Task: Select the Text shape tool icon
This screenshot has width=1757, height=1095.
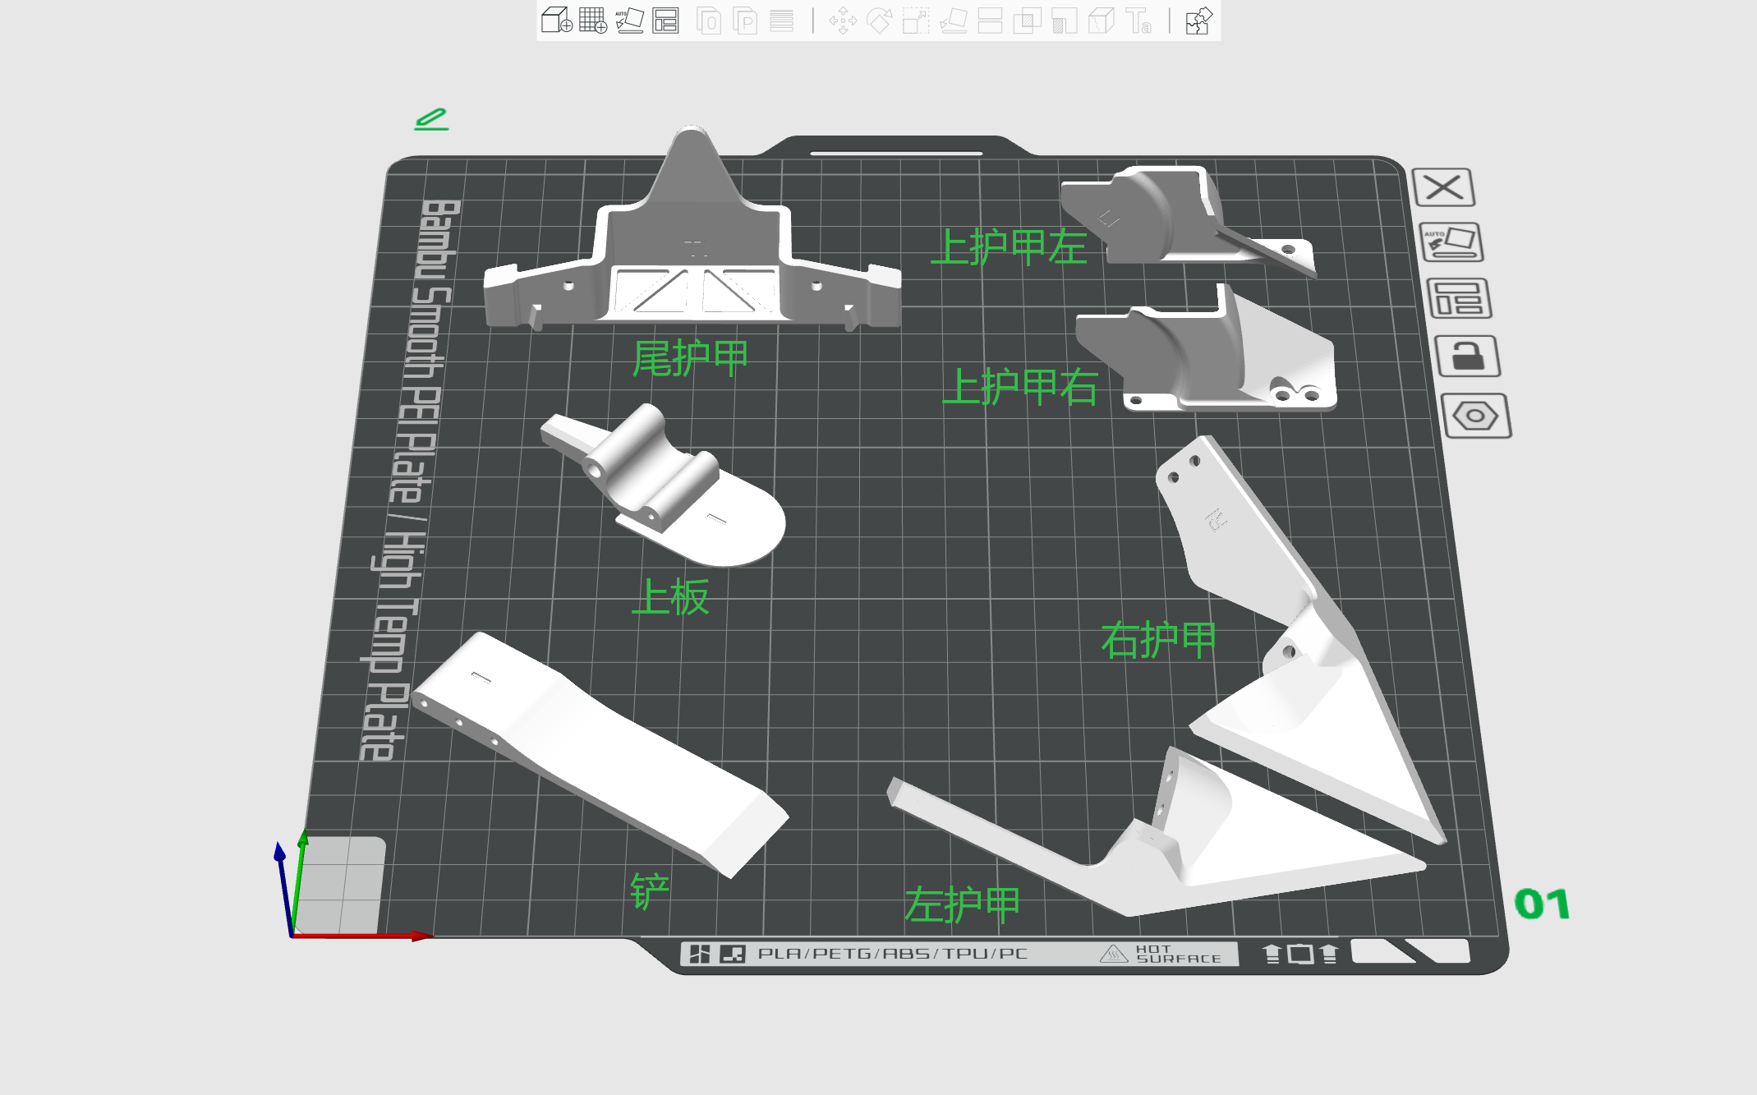Action: click(x=1138, y=21)
